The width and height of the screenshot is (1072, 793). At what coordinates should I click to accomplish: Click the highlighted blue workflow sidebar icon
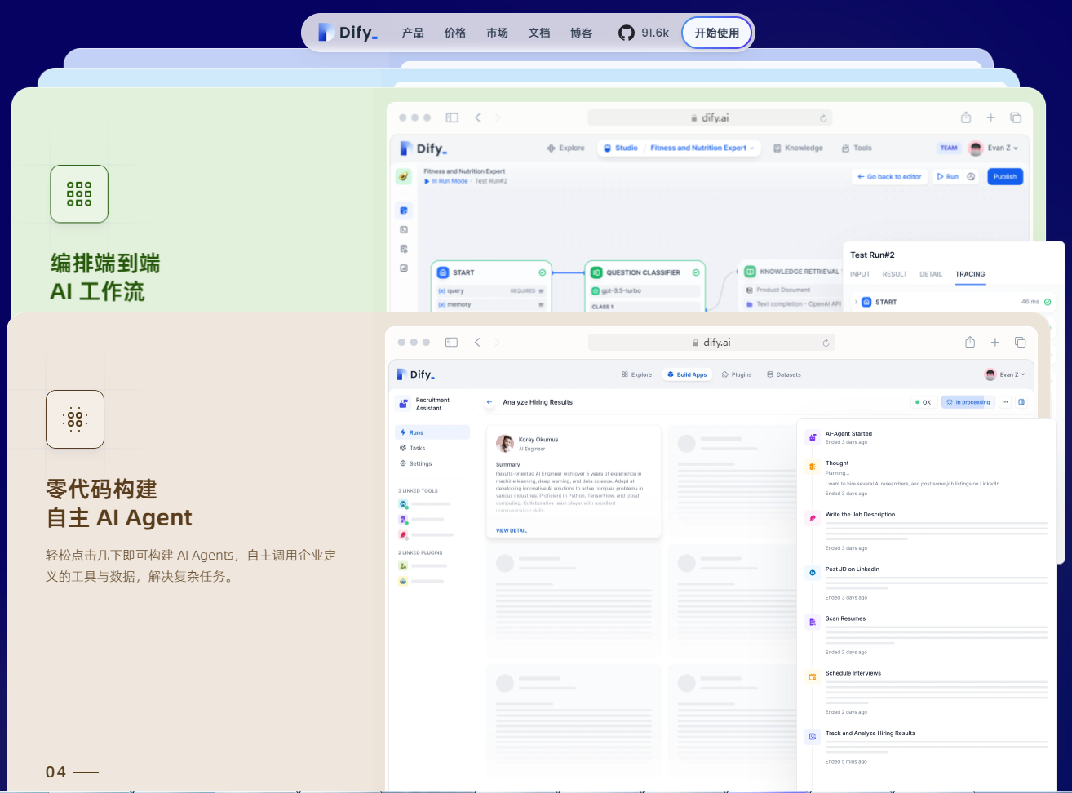click(x=404, y=210)
